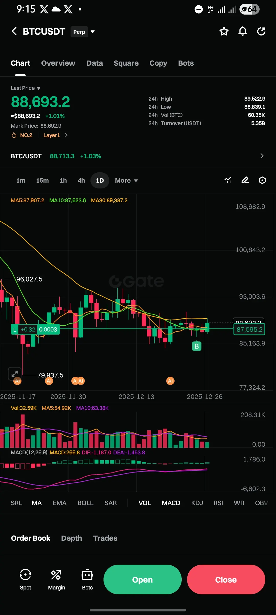Viewport: 276px width, 615px height.
Task: Tap the 96,027.5 high price label
Action: [29, 279]
